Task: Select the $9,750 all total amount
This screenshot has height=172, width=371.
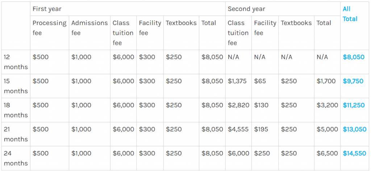Action: [353, 81]
